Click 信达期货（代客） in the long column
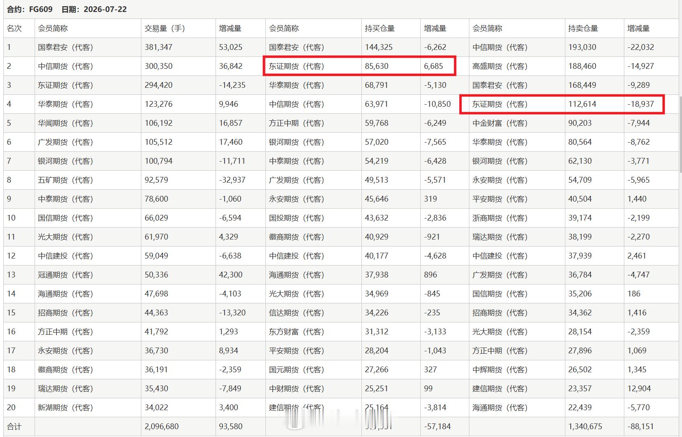The image size is (682, 437). pos(297,313)
